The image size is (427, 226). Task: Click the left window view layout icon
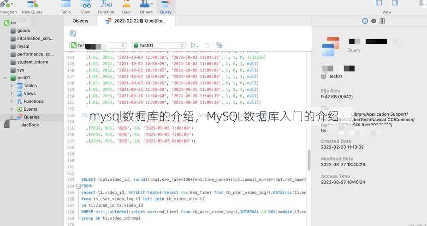coord(379,3)
